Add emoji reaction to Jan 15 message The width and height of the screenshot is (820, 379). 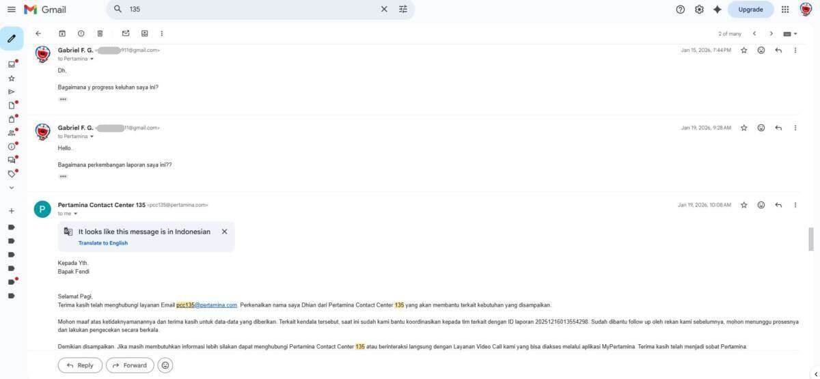click(761, 51)
